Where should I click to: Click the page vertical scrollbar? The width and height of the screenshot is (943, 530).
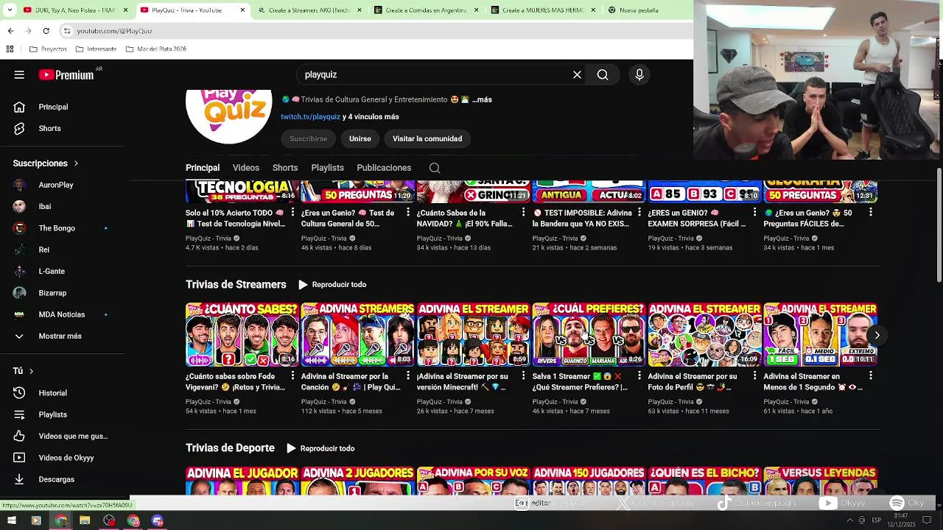tap(939, 225)
